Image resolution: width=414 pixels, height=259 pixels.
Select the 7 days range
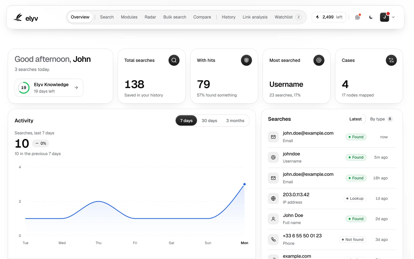click(186, 121)
